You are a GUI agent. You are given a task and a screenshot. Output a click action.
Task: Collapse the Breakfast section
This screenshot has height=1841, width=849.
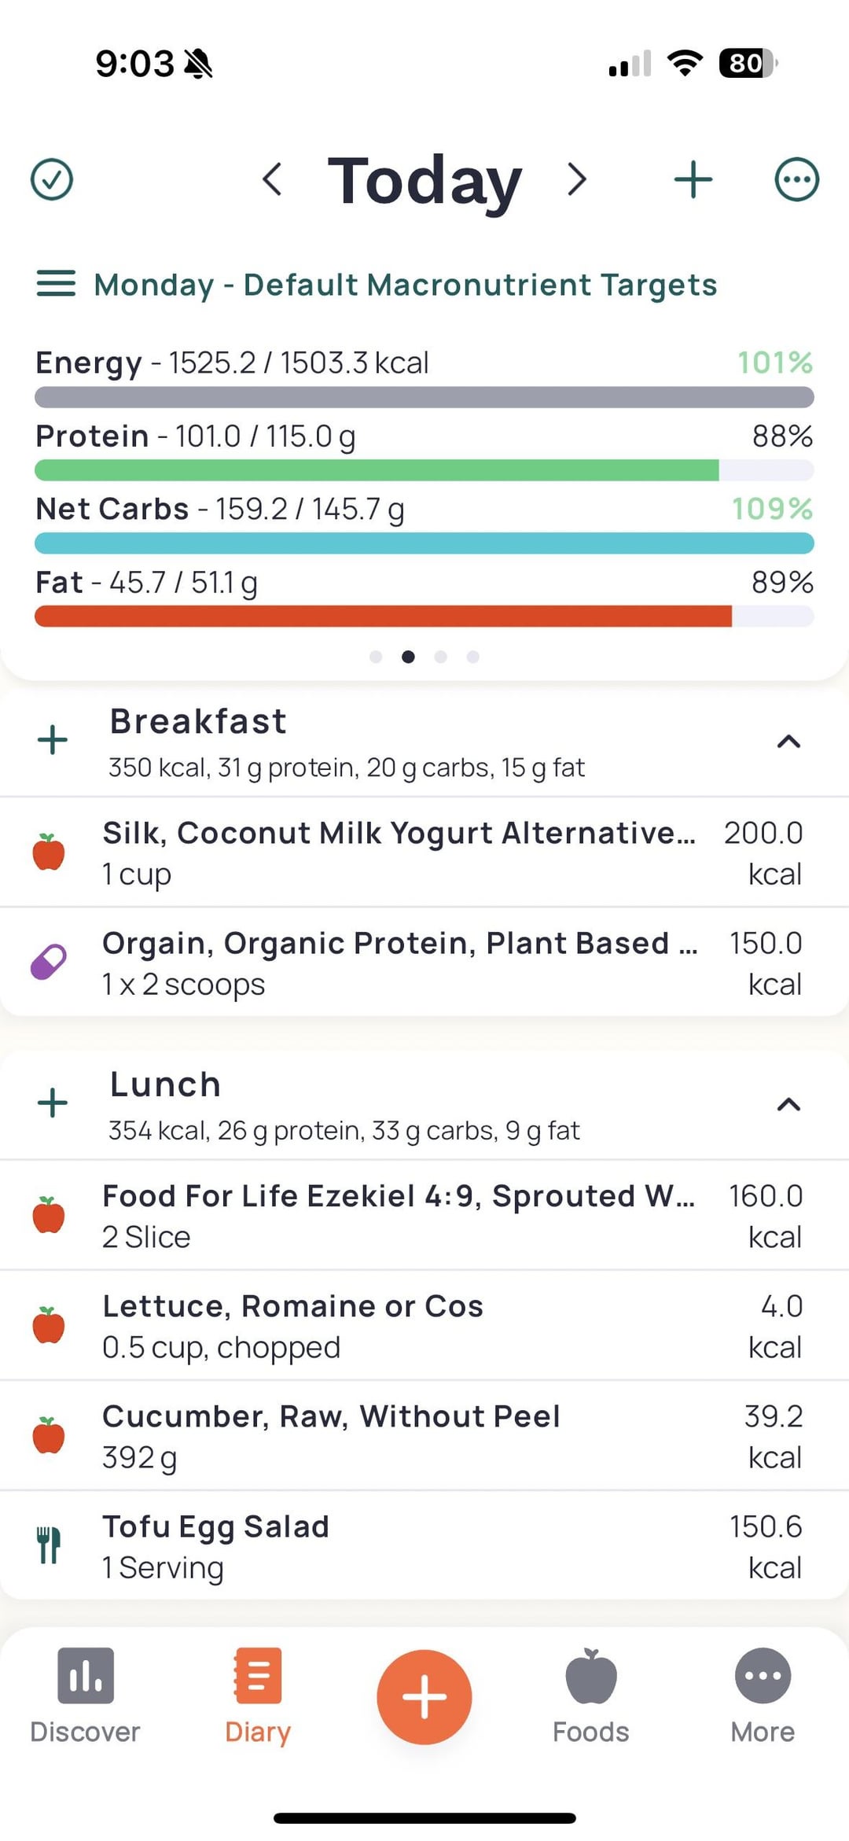[x=788, y=742]
